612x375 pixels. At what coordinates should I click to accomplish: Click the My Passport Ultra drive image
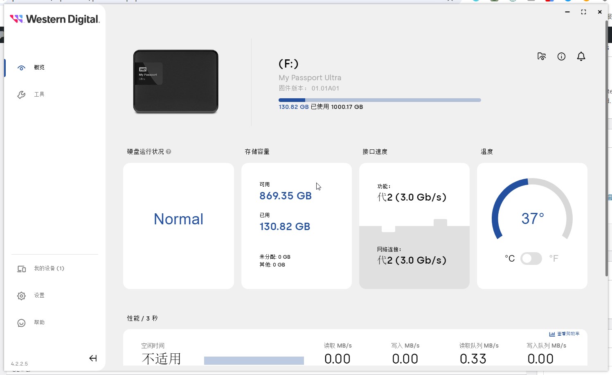(175, 81)
